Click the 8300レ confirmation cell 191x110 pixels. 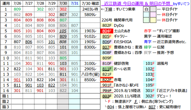pyautogui.click(x=90, y=47)
